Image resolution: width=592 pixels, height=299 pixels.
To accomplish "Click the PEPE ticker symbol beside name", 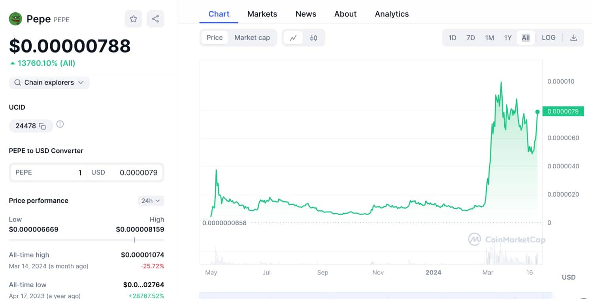I will (61, 20).
